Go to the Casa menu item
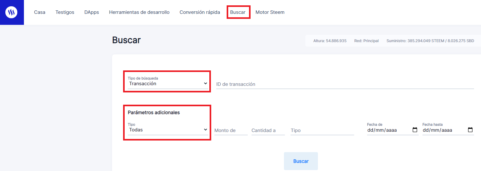This screenshot has height=171, width=481. click(x=40, y=12)
